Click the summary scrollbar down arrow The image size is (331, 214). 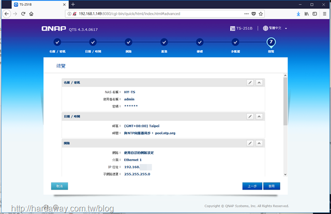pos(285,175)
